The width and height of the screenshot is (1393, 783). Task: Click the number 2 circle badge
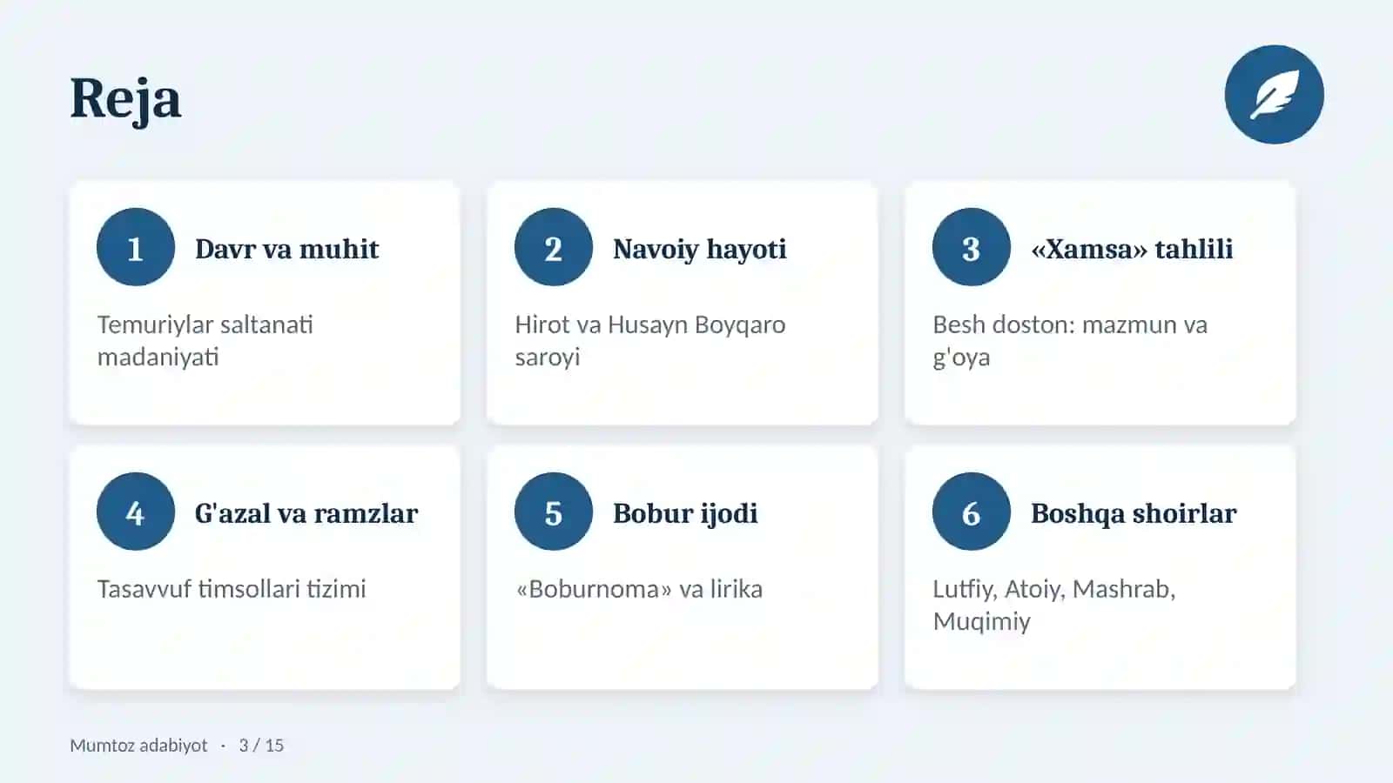554,247
